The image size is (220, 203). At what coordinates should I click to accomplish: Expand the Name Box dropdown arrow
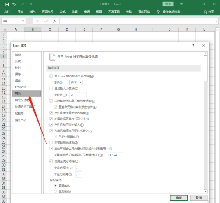23,21
